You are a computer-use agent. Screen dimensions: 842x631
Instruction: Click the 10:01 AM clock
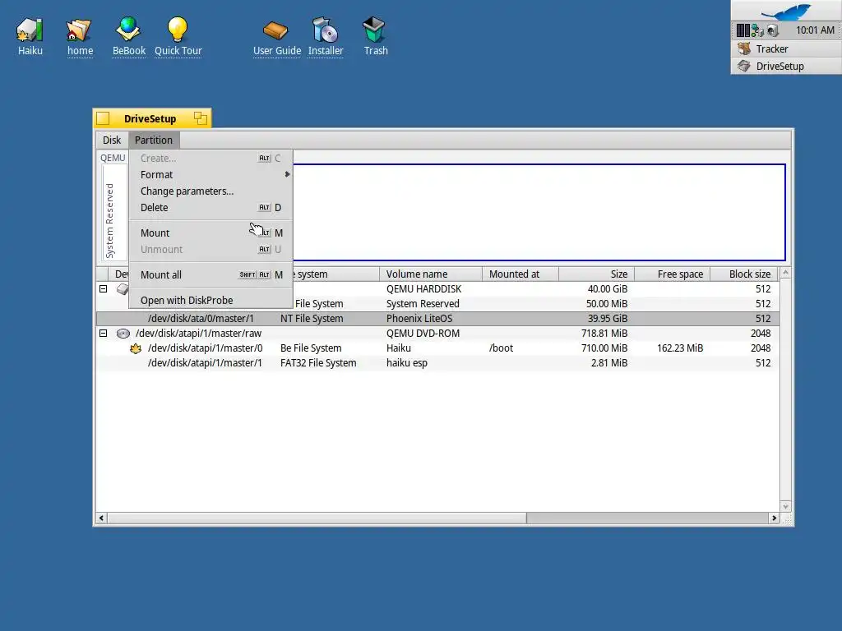pyautogui.click(x=815, y=30)
